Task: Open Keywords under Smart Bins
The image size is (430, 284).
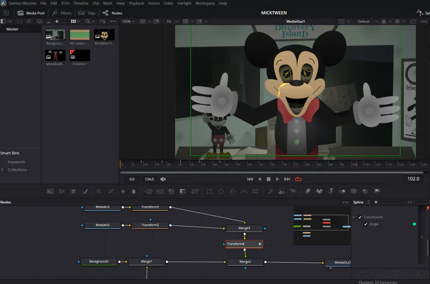Action: tap(16, 162)
